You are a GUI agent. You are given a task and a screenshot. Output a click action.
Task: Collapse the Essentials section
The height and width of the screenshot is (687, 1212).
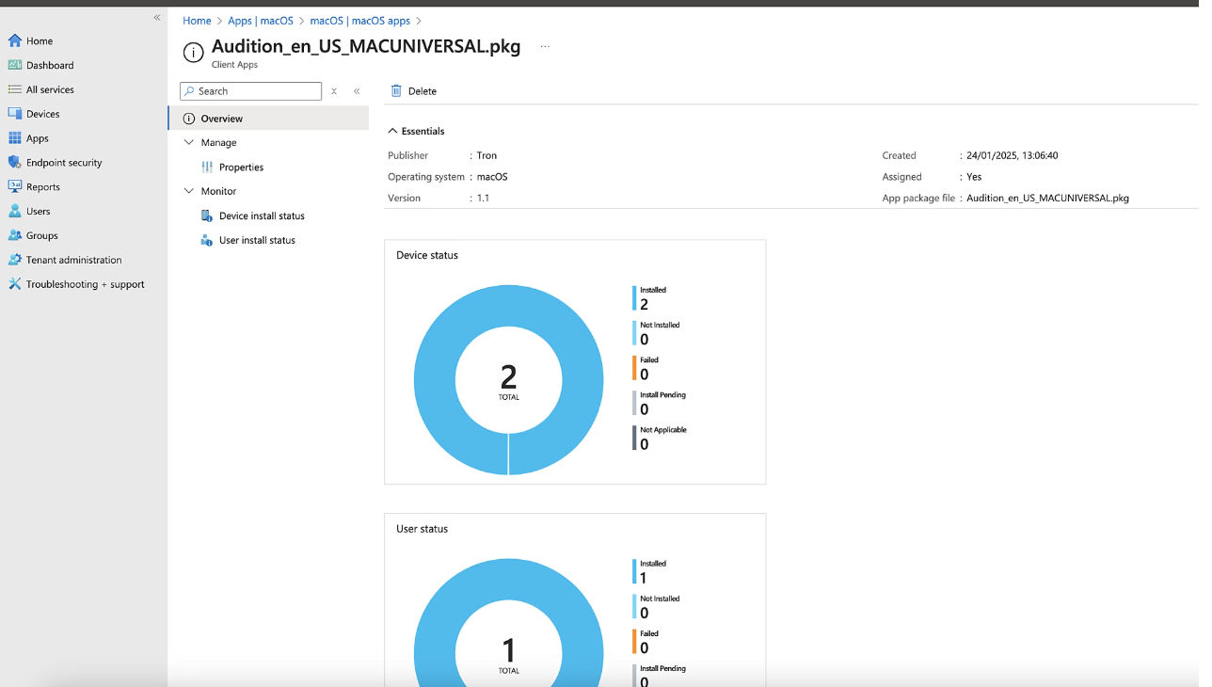click(x=392, y=131)
